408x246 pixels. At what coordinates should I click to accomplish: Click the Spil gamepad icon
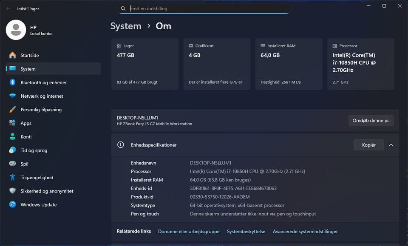click(12, 164)
